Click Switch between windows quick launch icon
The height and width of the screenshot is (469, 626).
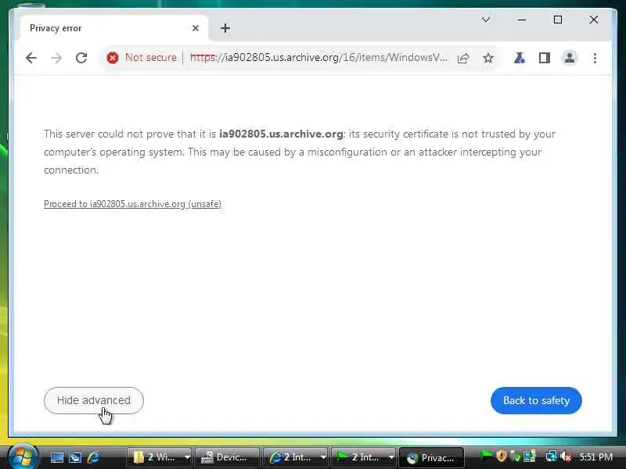tap(75, 457)
